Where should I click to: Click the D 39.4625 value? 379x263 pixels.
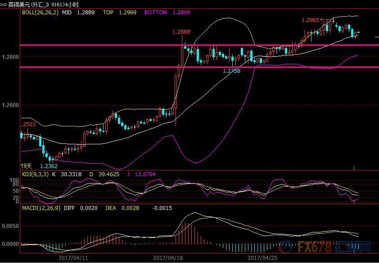pyautogui.click(x=104, y=174)
